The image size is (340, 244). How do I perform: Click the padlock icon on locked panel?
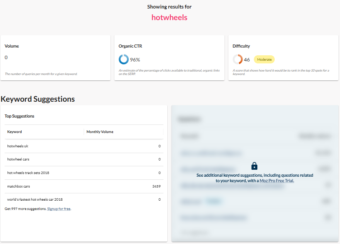[254, 166]
